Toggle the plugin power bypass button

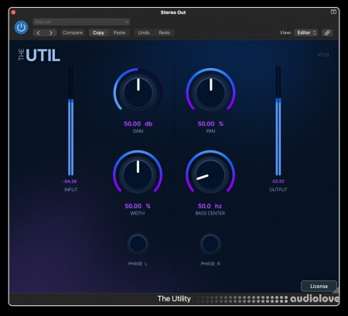click(x=21, y=27)
